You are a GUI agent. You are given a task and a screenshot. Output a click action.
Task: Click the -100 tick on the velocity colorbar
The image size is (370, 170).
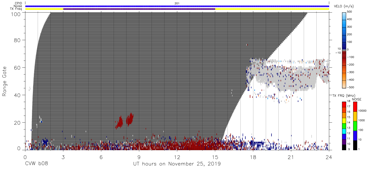(x=351, y=57)
